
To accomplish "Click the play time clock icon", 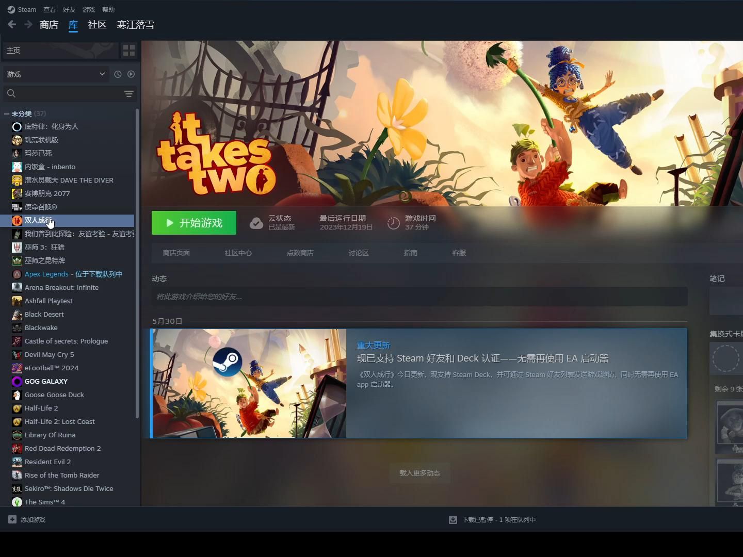I will [394, 223].
